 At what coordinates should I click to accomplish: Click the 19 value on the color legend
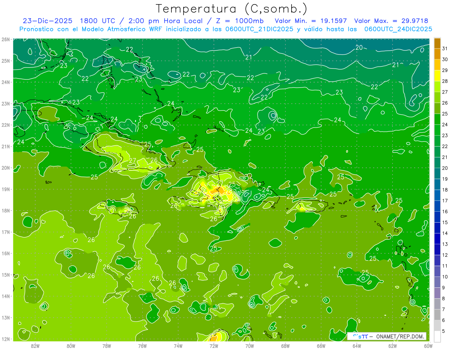pos(445,179)
